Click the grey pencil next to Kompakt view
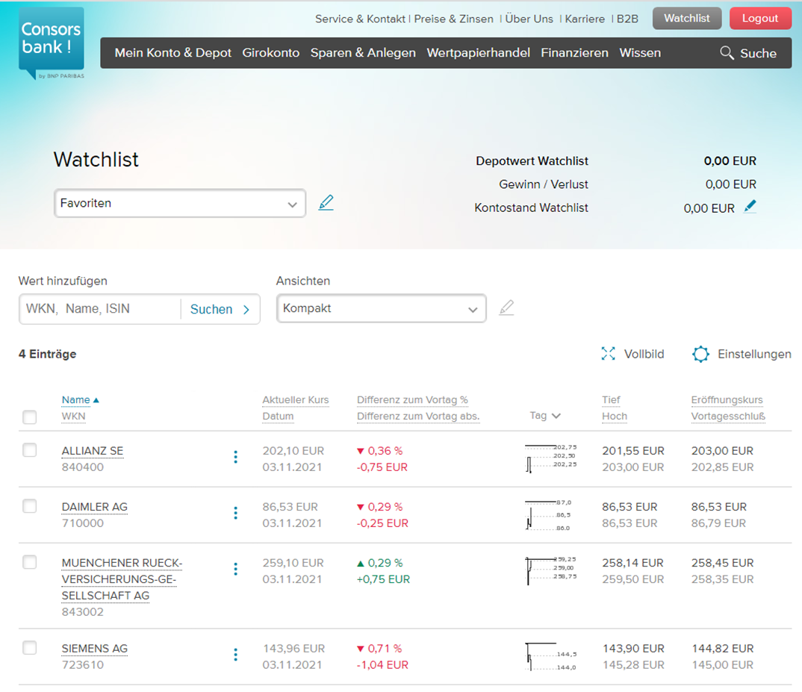Screen dimensions: 802x692 [x=506, y=308]
